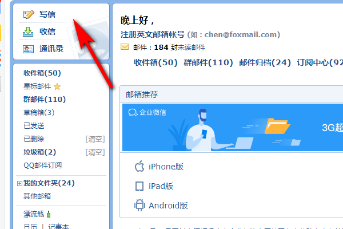Click the green download icon for 收信
The height and width of the screenshot is (229, 343).
pos(28,31)
